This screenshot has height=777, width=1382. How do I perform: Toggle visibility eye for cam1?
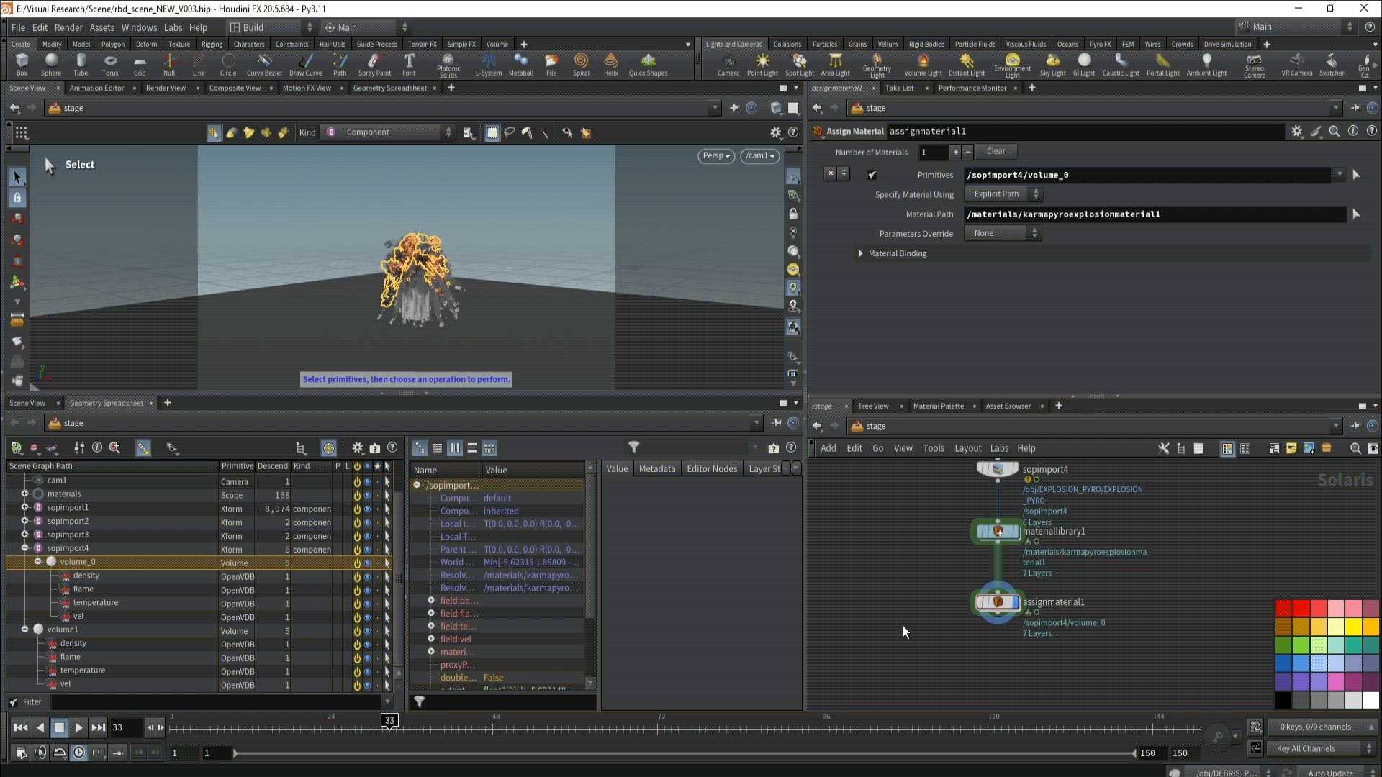point(368,481)
